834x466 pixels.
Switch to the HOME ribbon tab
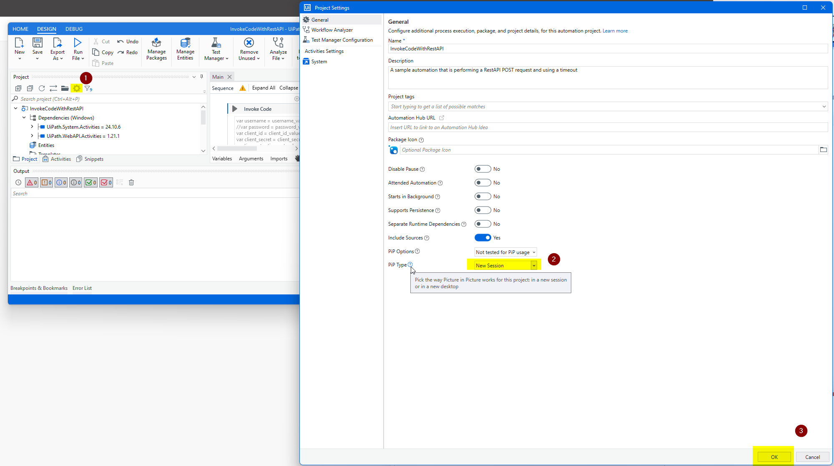pyautogui.click(x=20, y=29)
